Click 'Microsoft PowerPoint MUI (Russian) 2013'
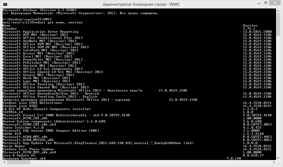The image size is (283, 167). pyautogui.click(x=42, y=60)
